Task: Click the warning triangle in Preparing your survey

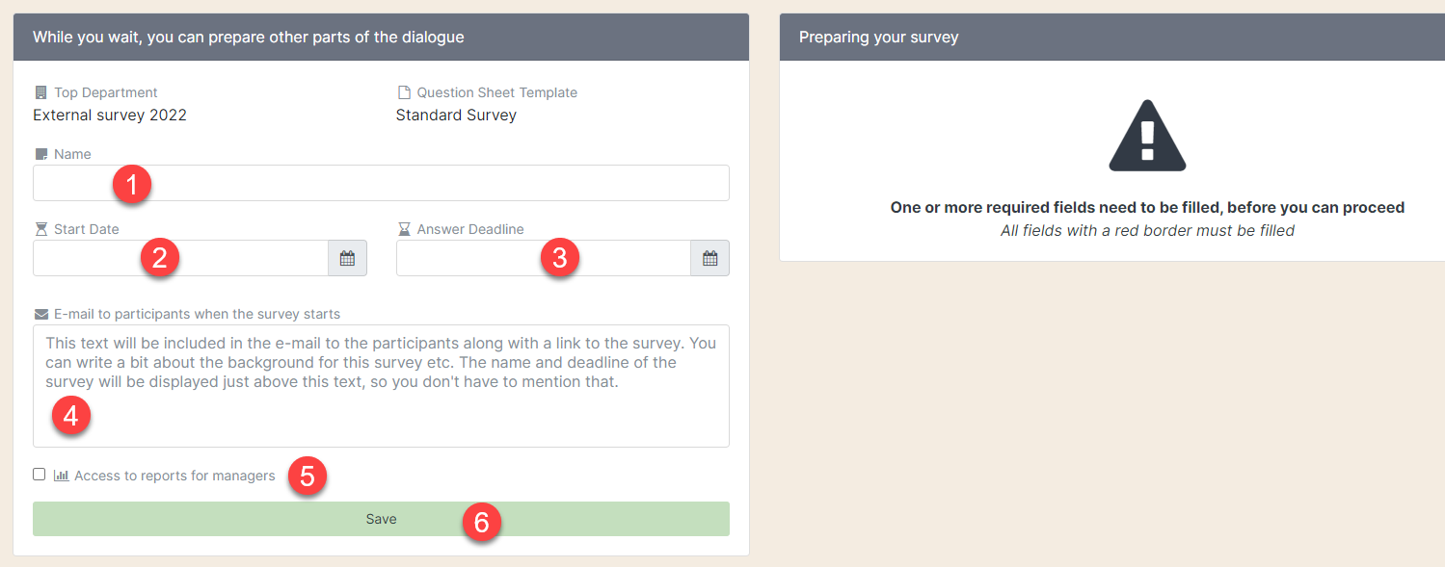Action: tap(1146, 134)
